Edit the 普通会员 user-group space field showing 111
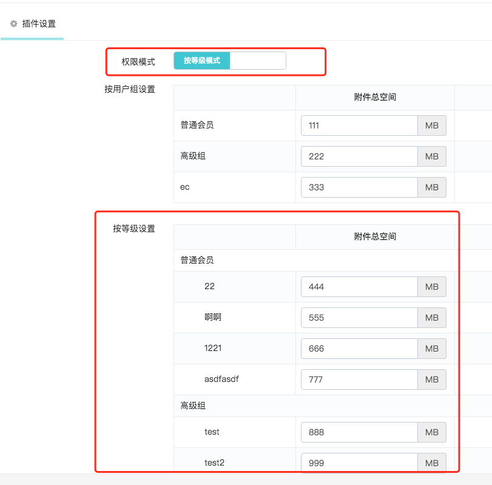Screen dimensions: 492x485 coord(359,125)
